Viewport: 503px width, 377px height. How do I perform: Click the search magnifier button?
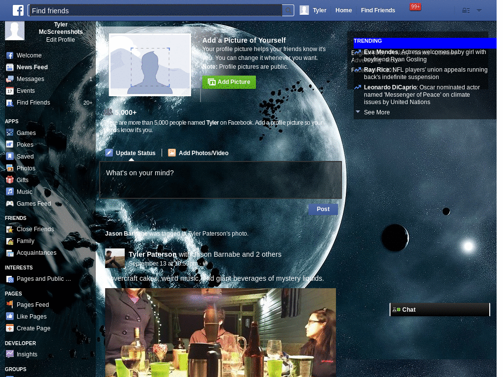coord(288,11)
